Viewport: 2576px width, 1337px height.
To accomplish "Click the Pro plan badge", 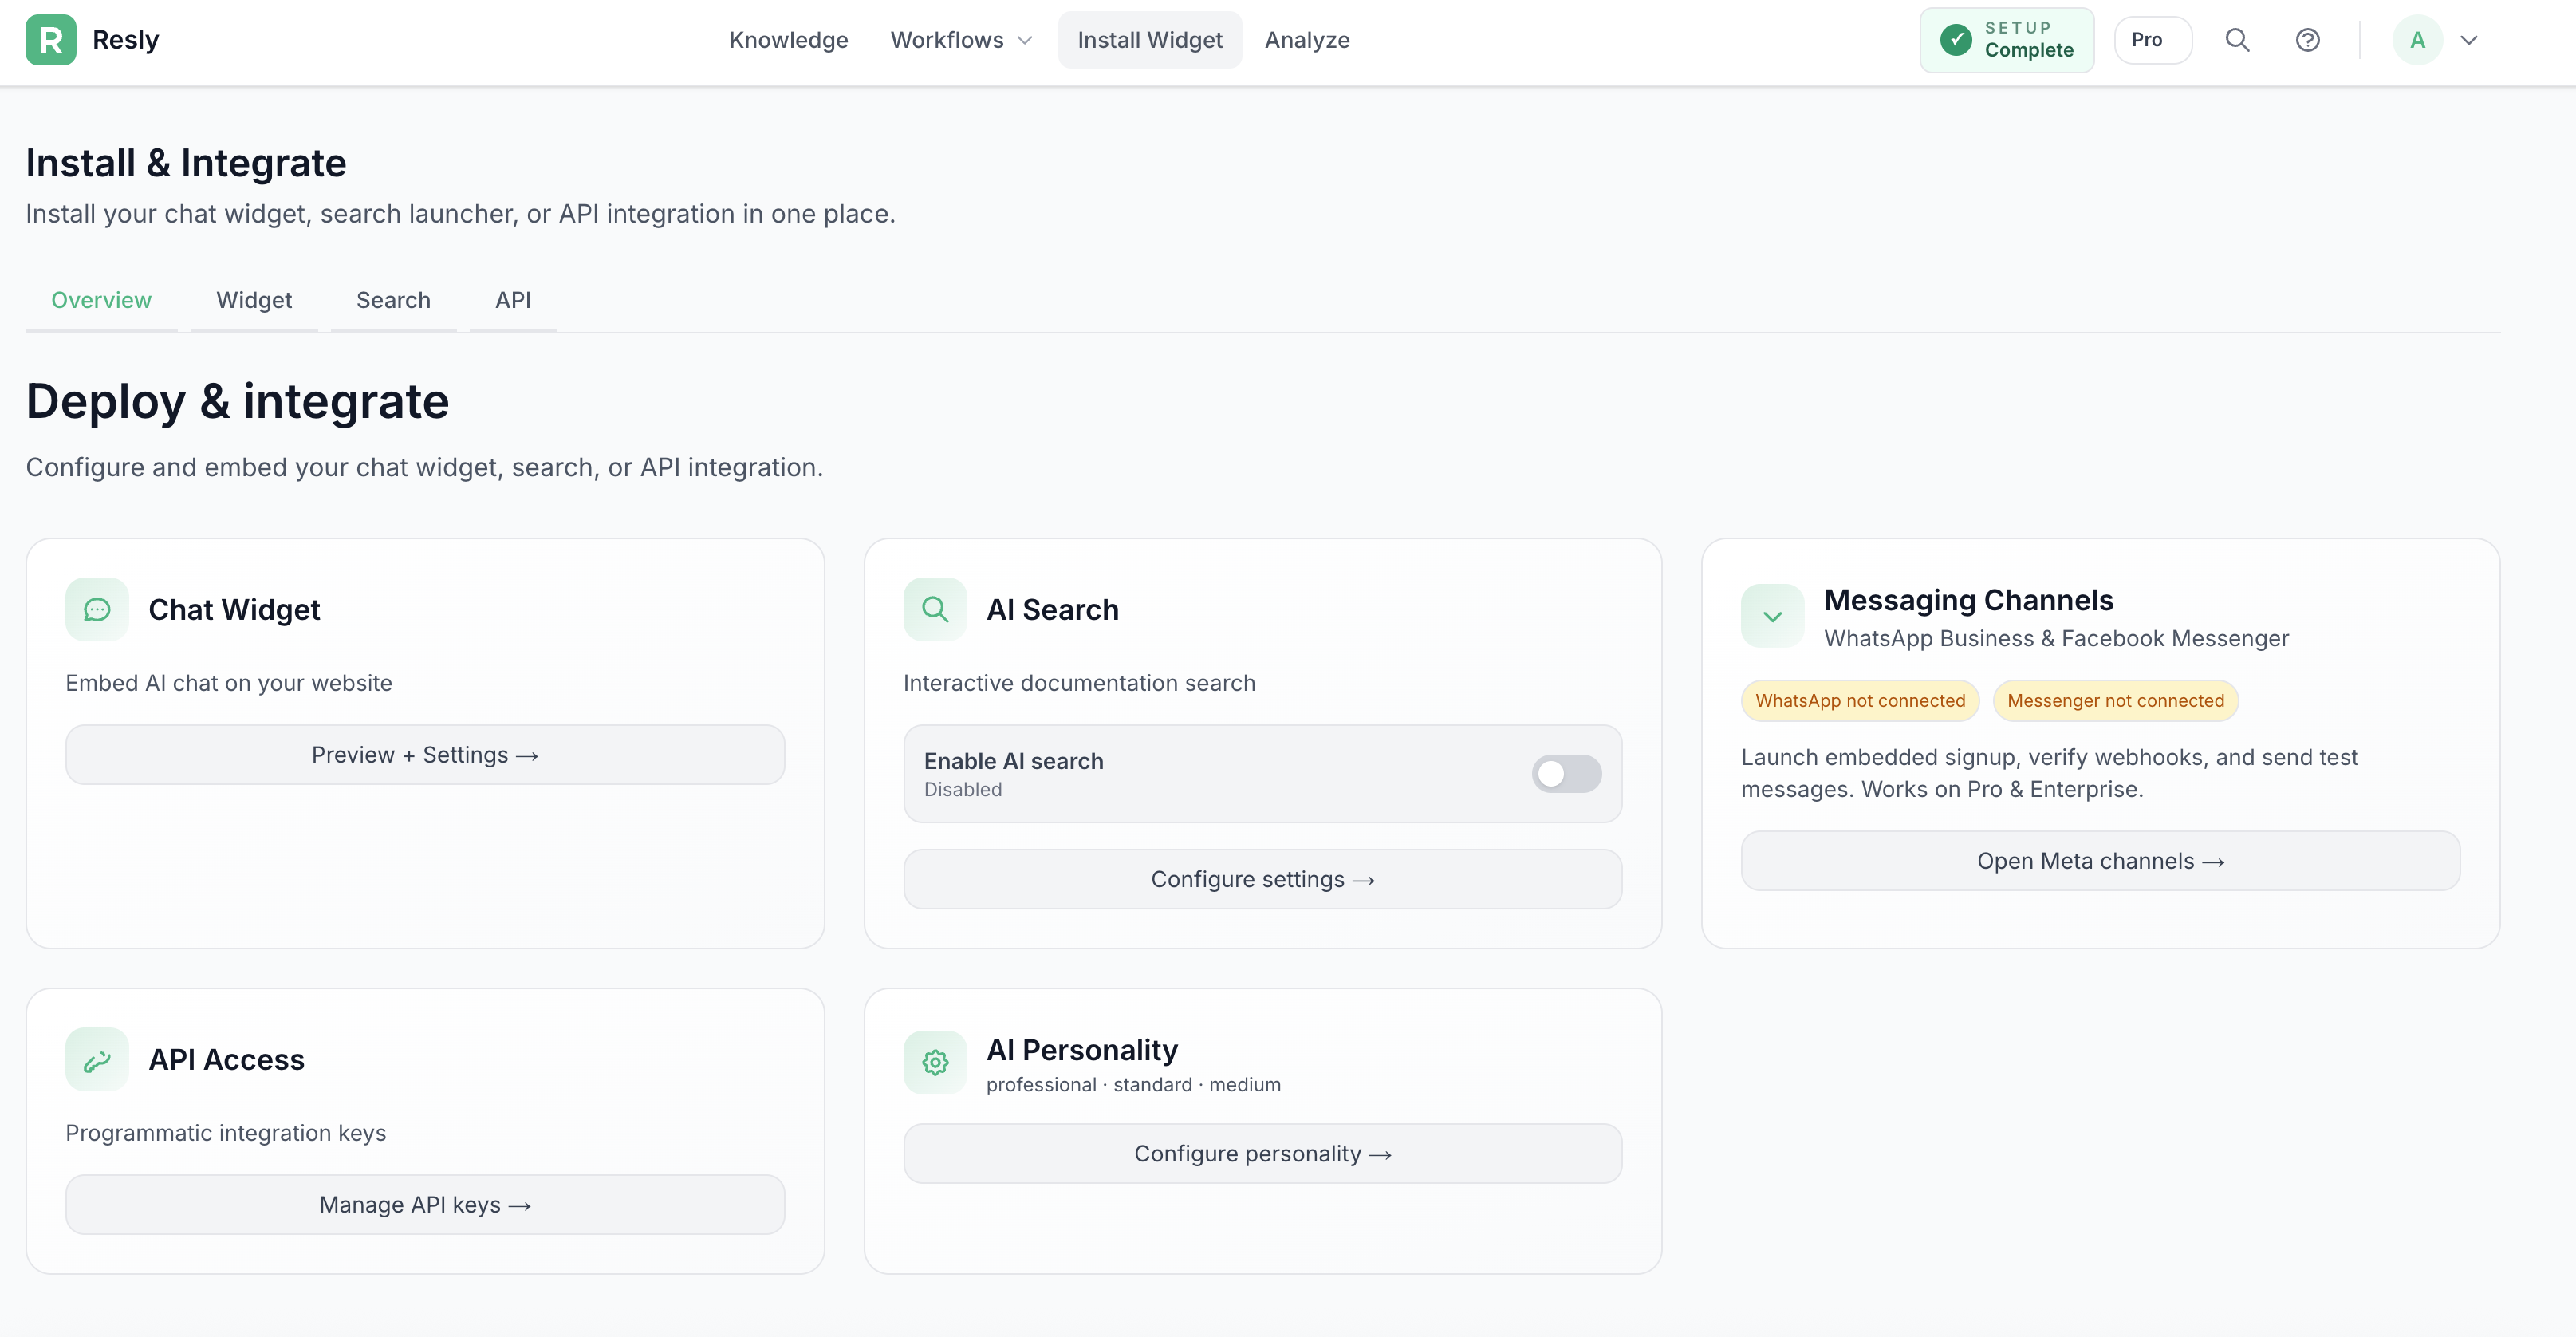I will pyautogui.click(x=2152, y=39).
